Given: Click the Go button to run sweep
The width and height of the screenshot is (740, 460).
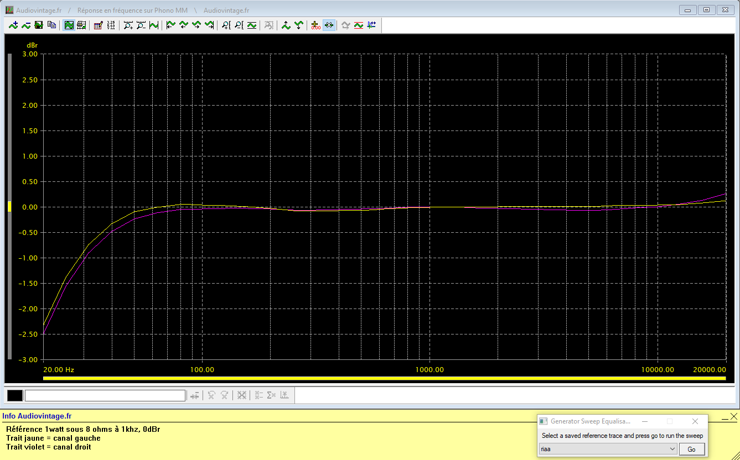Looking at the screenshot, I should (692, 449).
